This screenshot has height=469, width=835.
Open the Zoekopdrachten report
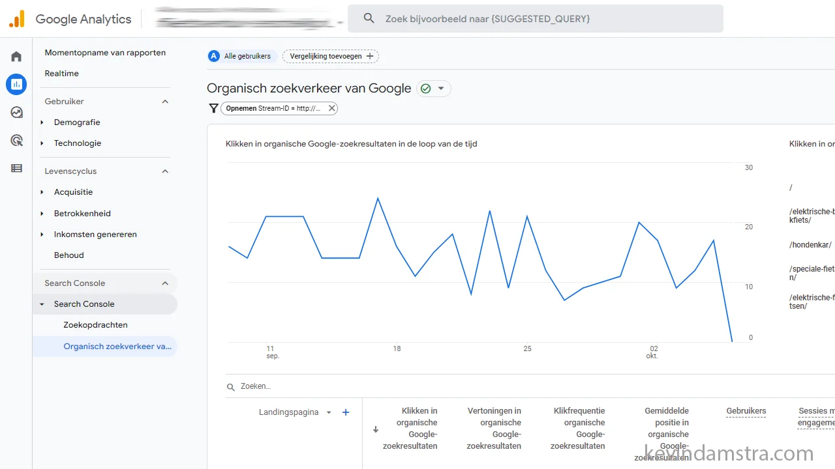click(95, 325)
